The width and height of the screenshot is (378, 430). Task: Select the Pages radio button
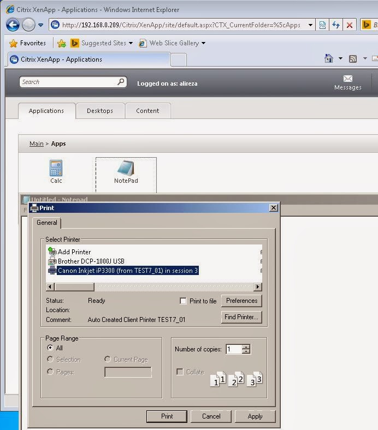[x=50, y=372]
